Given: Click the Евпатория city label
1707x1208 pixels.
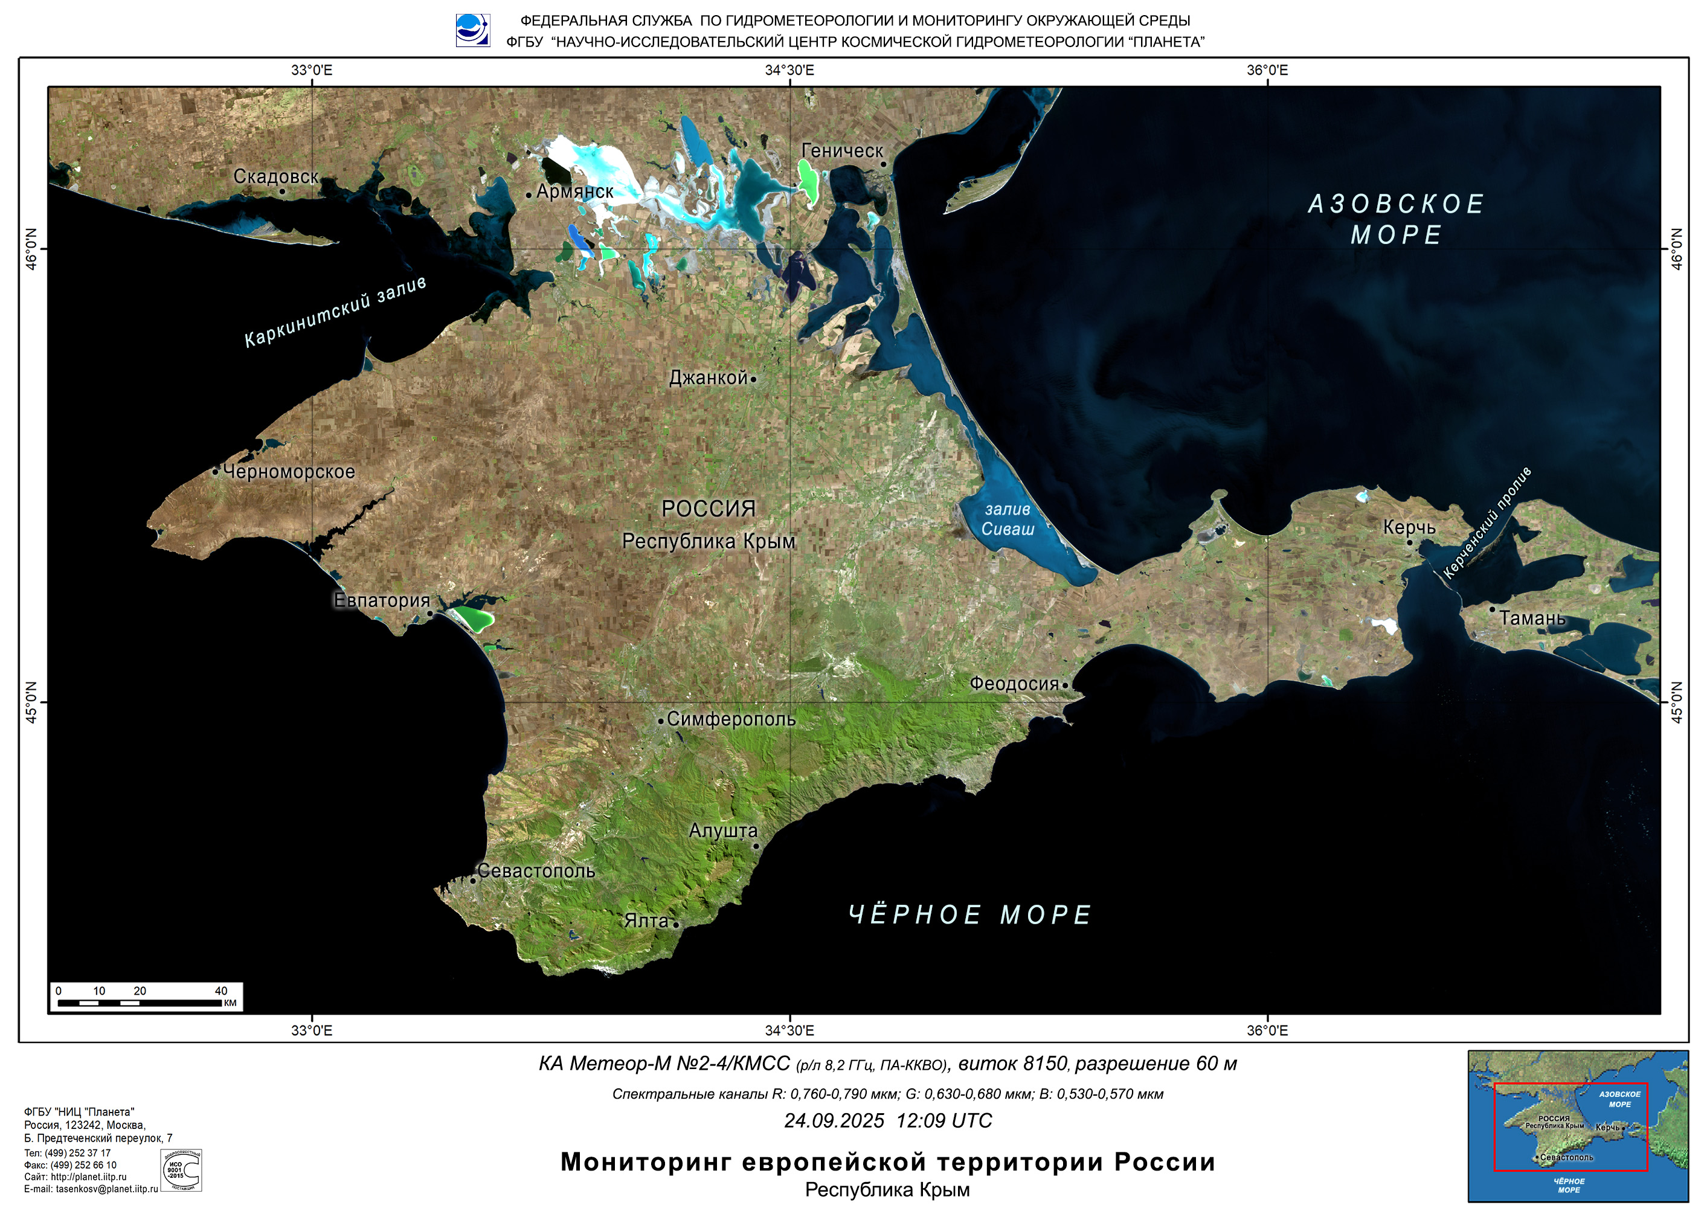Looking at the screenshot, I should [x=382, y=600].
